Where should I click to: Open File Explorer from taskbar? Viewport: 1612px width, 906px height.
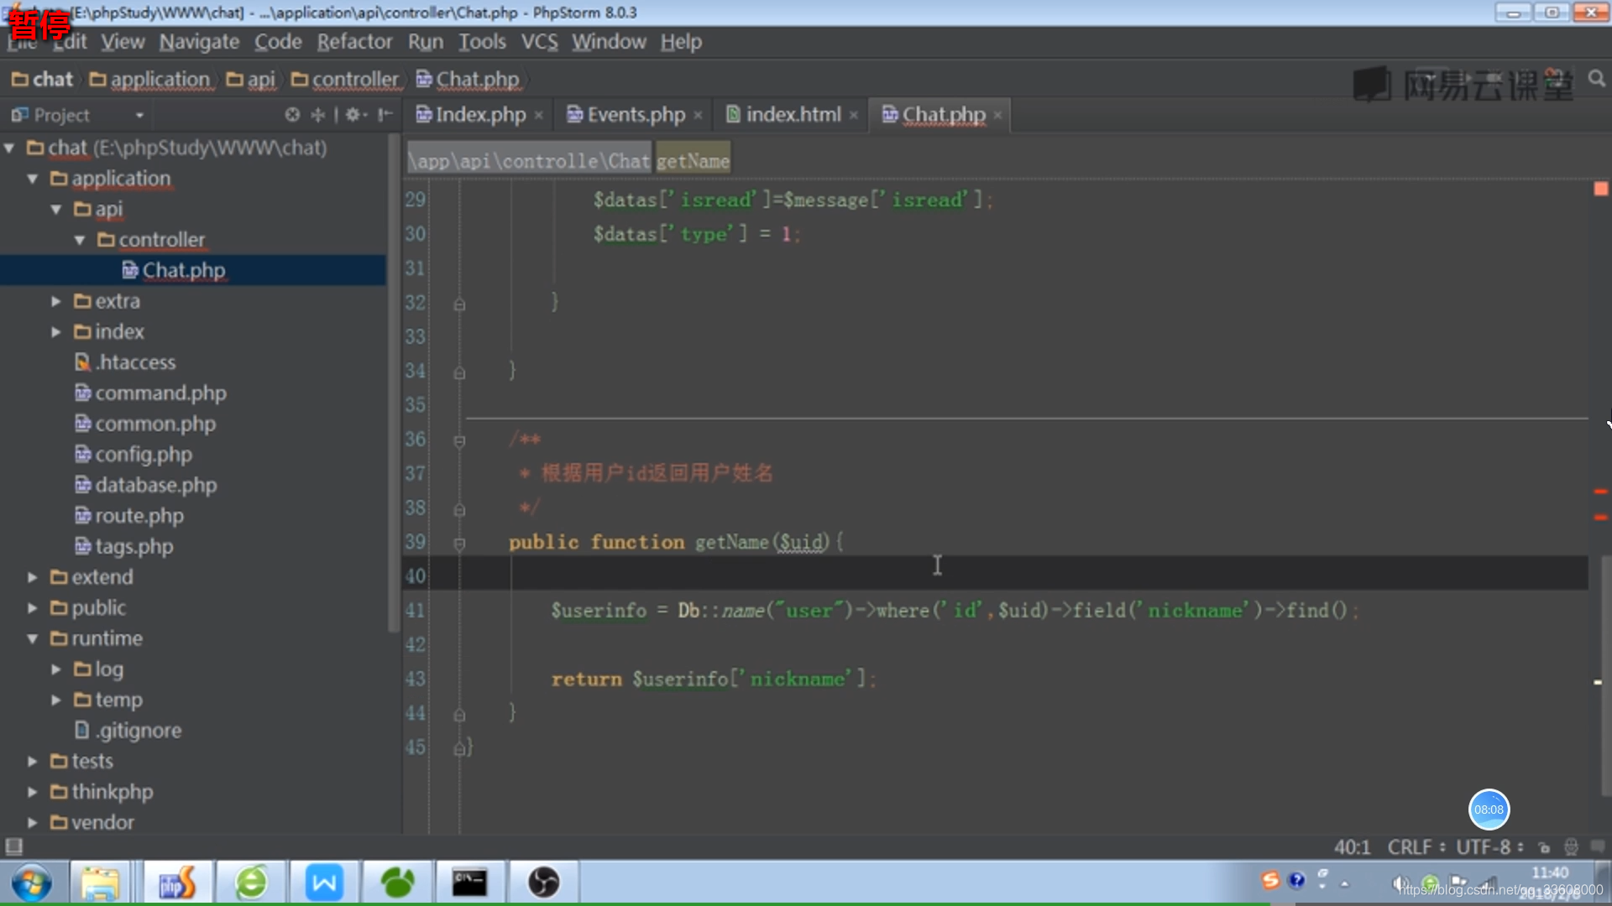coord(100,883)
